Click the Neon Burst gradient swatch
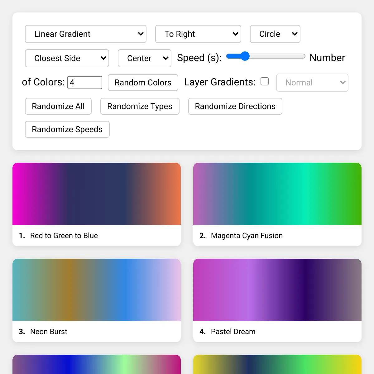 (97, 290)
